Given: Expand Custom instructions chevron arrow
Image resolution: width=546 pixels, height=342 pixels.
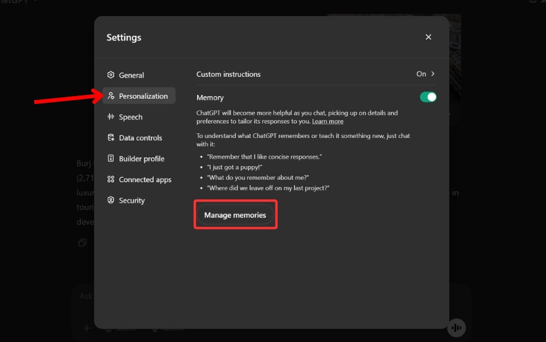Looking at the screenshot, I should click(x=433, y=74).
